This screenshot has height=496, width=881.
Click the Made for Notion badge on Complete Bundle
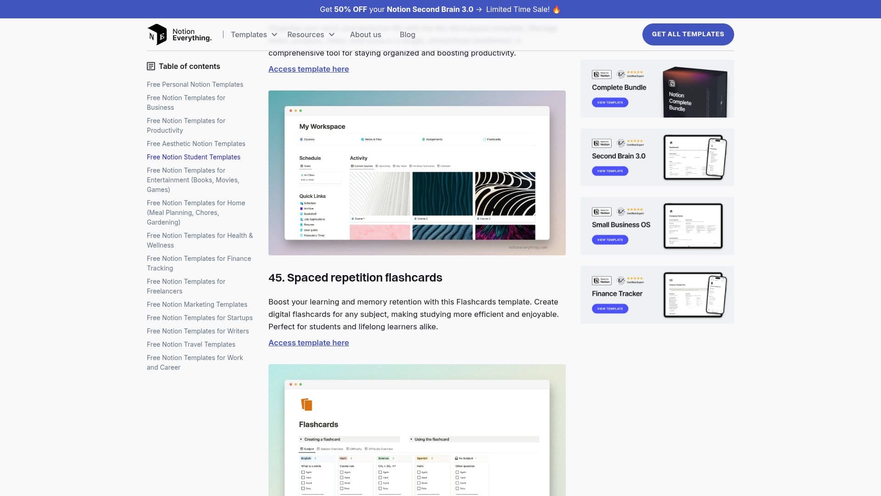point(602,74)
